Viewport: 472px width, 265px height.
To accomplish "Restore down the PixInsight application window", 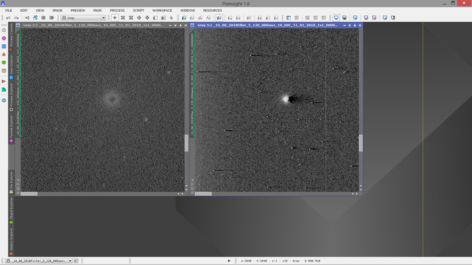I will pos(453,3).
